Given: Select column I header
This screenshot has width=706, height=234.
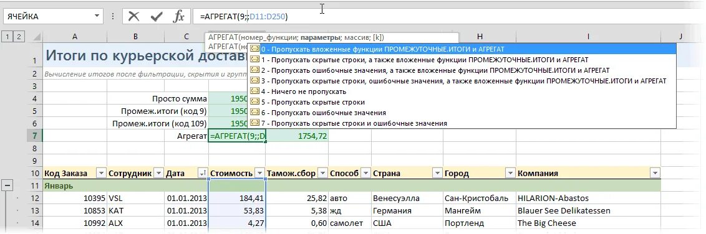Looking at the screenshot, I should 588,36.
